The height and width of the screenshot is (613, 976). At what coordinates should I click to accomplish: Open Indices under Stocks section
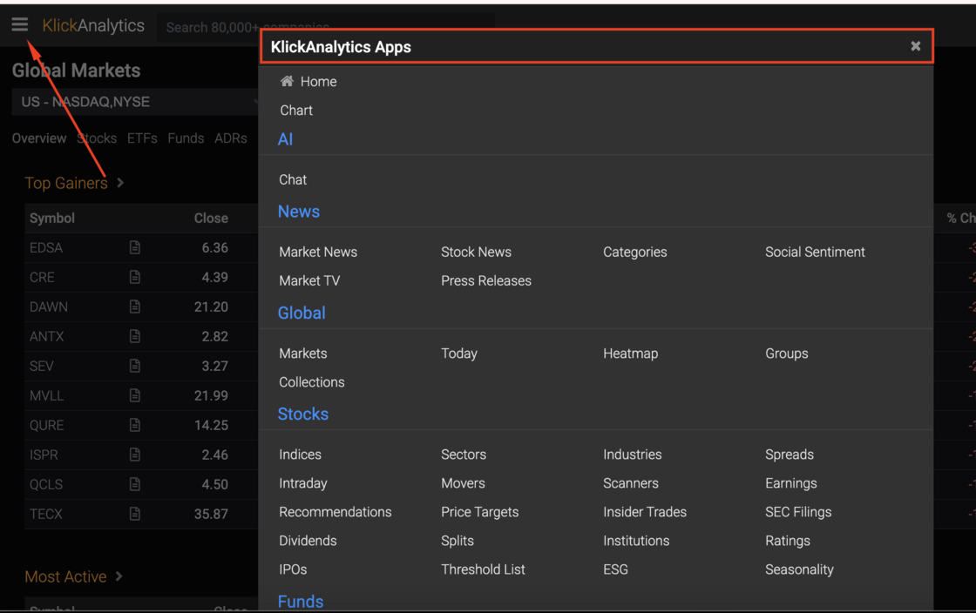[300, 455]
